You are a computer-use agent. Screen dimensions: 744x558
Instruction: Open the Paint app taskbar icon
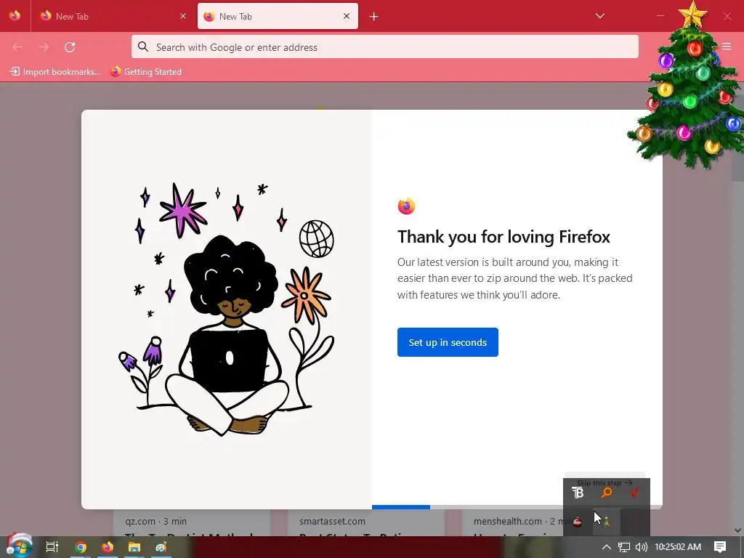pos(161,547)
